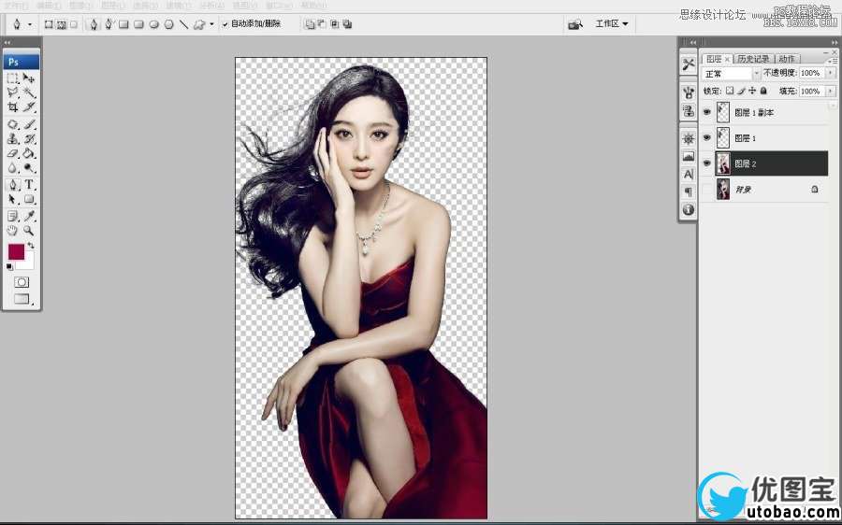Select the Healing Brush tool
This screenshot has width=842, height=525.
pyautogui.click(x=12, y=124)
